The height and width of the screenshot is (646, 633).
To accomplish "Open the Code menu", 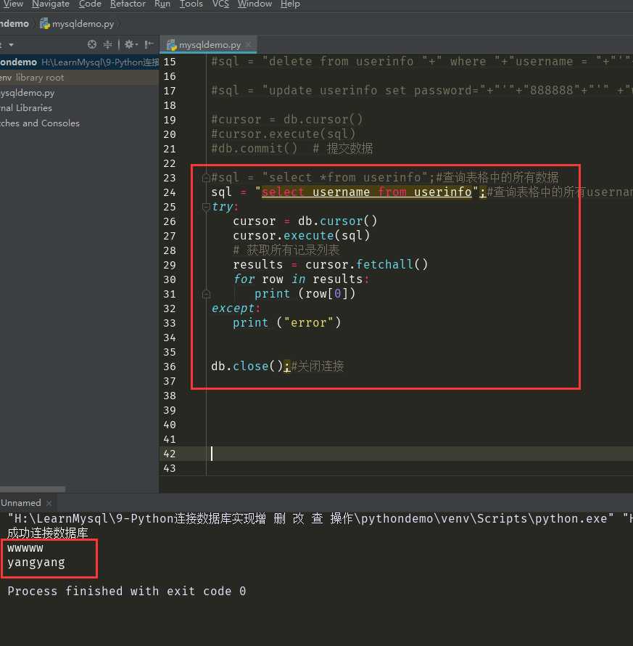I will 90,4.
